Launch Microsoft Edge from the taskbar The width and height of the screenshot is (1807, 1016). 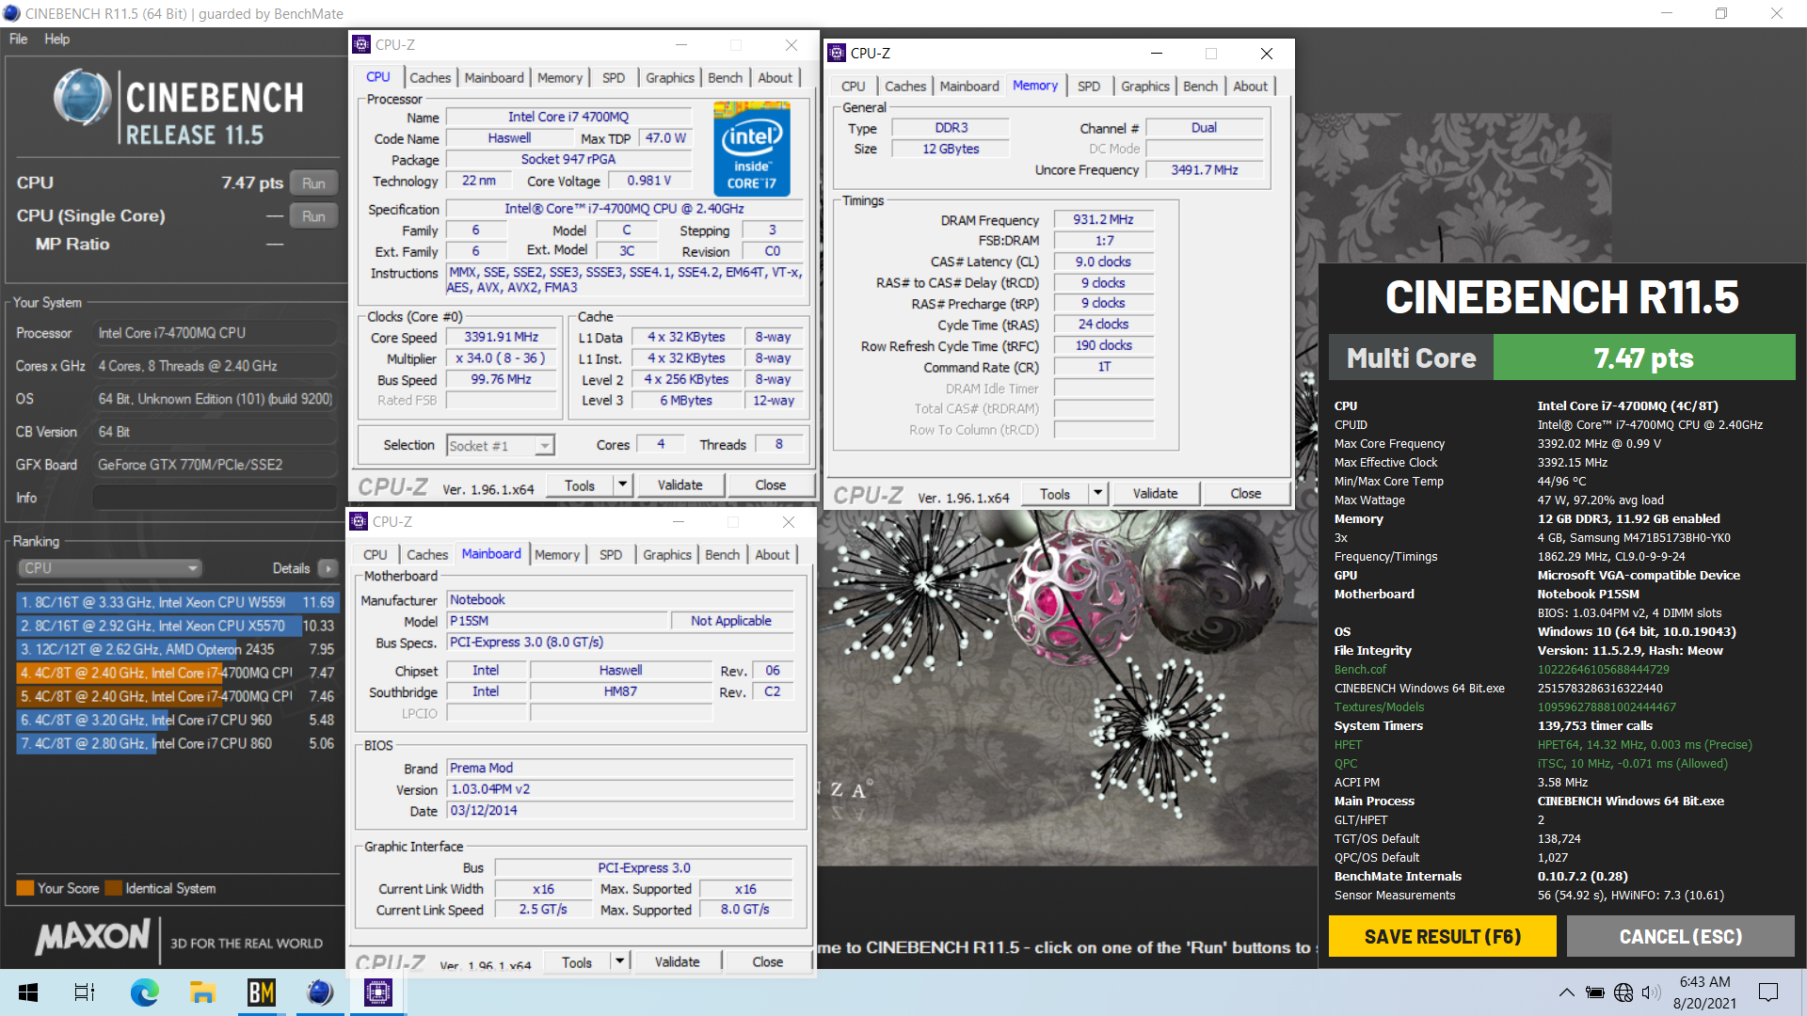pos(144,992)
